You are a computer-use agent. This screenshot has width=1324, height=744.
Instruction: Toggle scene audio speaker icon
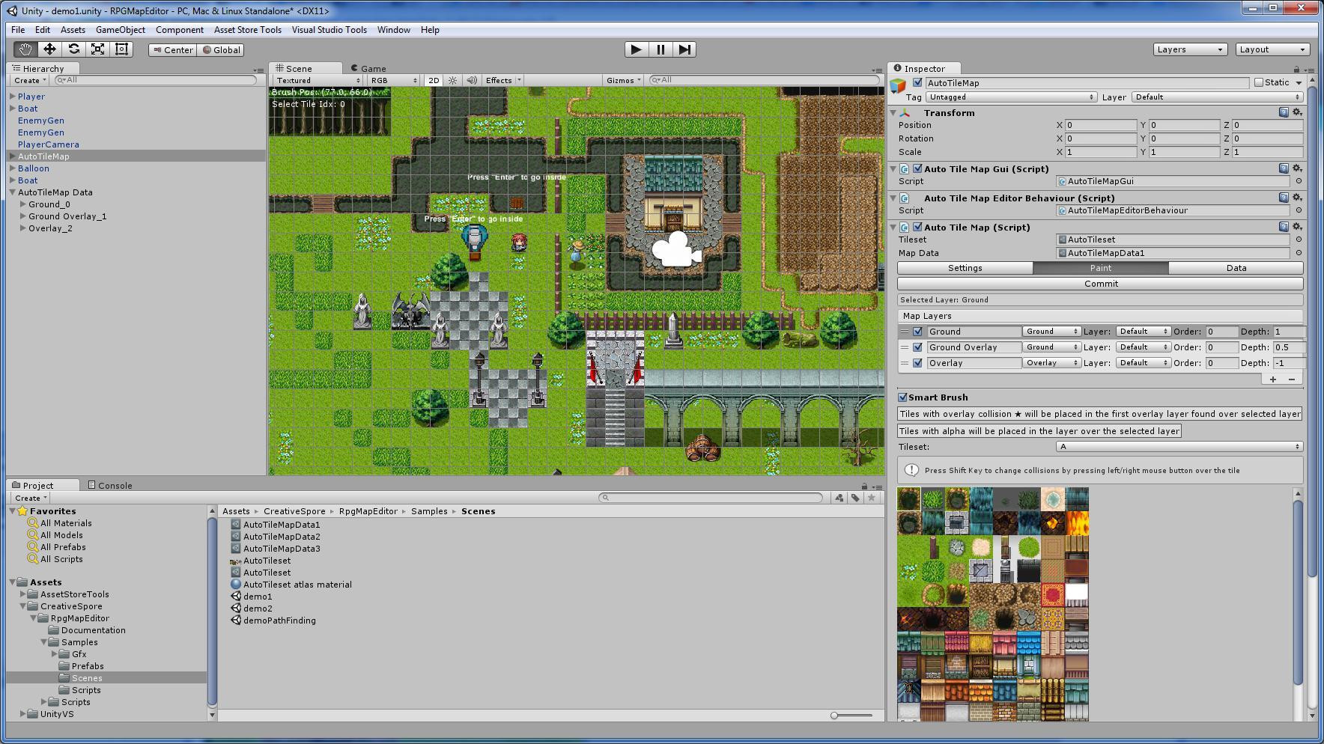(x=472, y=80)
